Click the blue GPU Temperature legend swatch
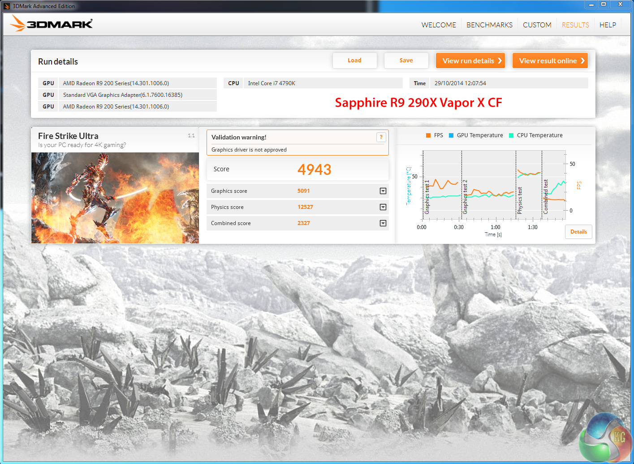This screenshot has height=464, width=634. 451,135
